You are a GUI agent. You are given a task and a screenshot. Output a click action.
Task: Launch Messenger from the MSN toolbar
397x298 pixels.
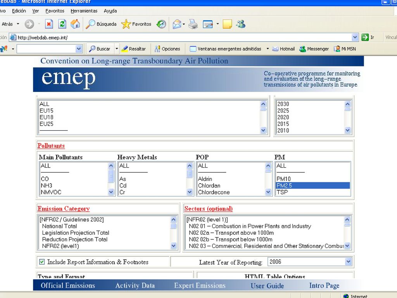pos(314,49)
